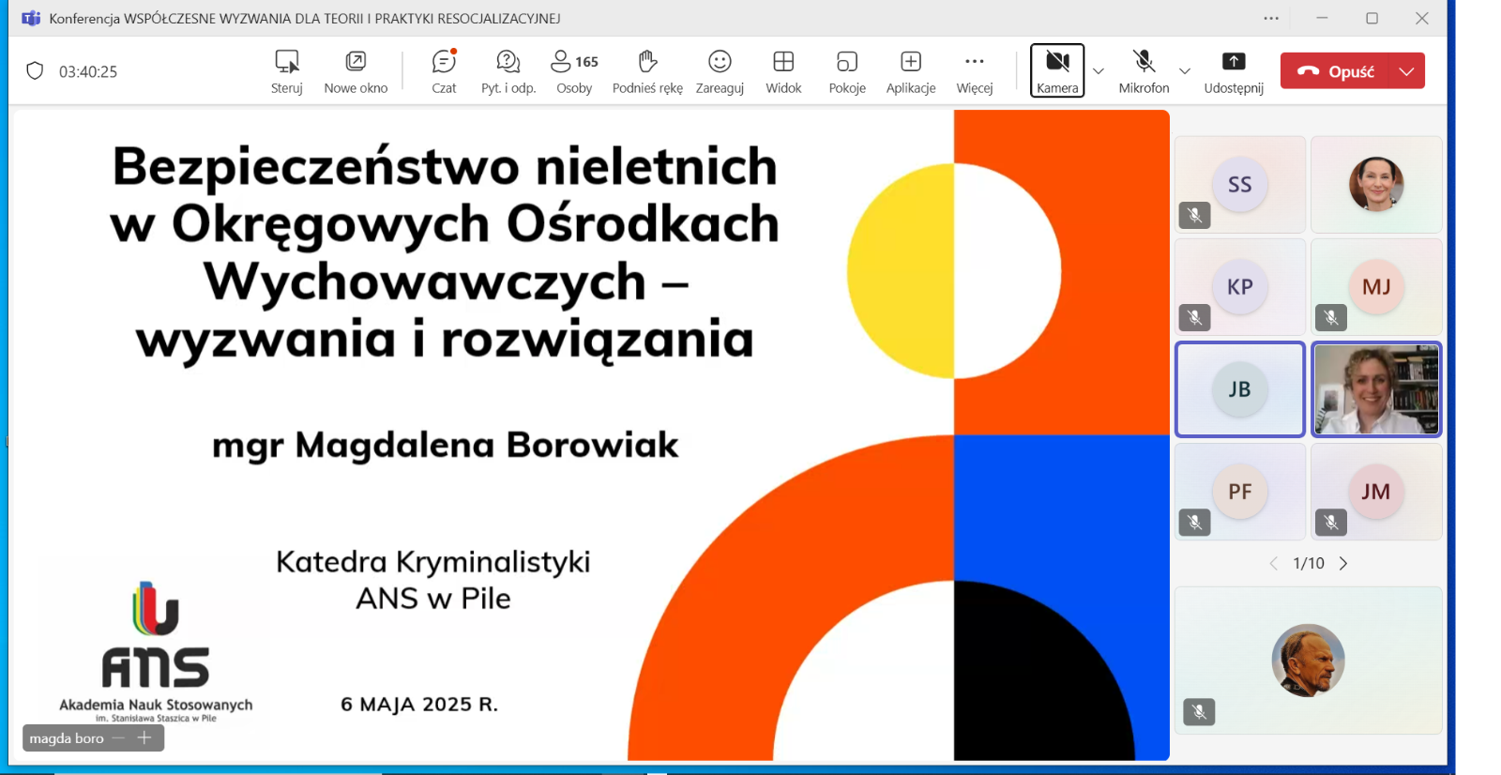
Task: Toggle the Kamera camera on
Action: pos(1057,70)
